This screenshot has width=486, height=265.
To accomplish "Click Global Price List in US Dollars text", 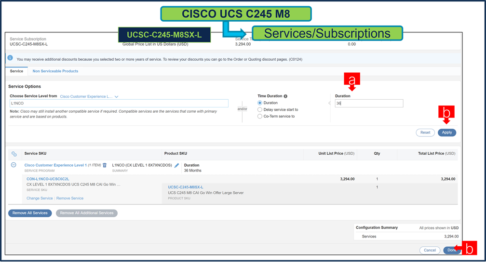I will (155, 44).
